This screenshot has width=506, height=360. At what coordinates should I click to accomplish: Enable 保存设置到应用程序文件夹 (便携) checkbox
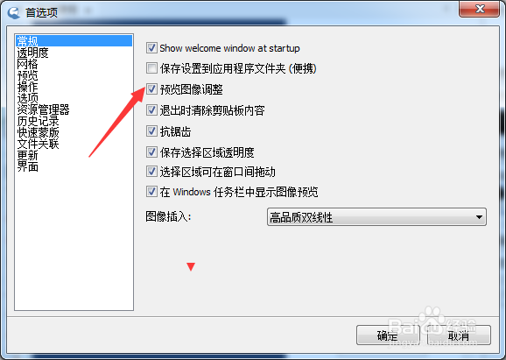[x=151, y=68]
